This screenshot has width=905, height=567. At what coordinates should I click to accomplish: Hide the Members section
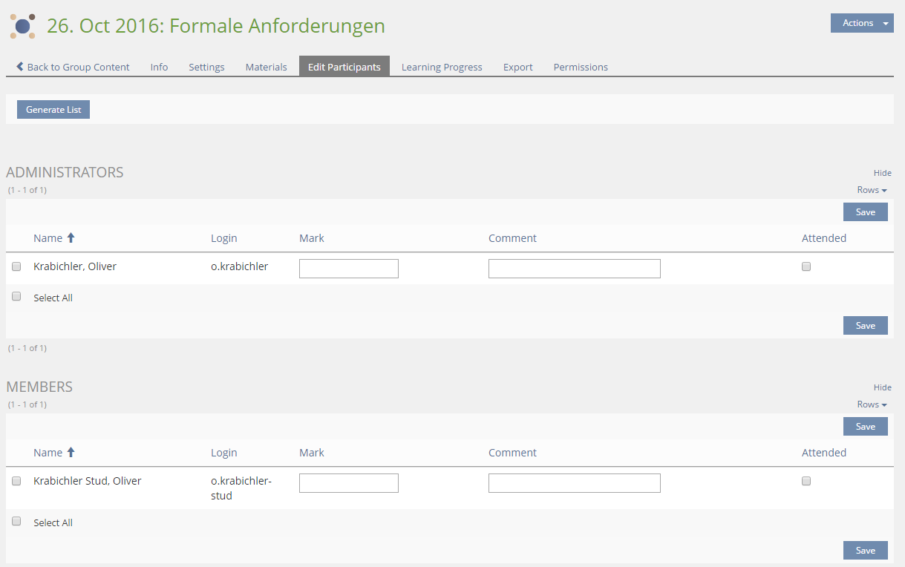[x=882, y=387]
